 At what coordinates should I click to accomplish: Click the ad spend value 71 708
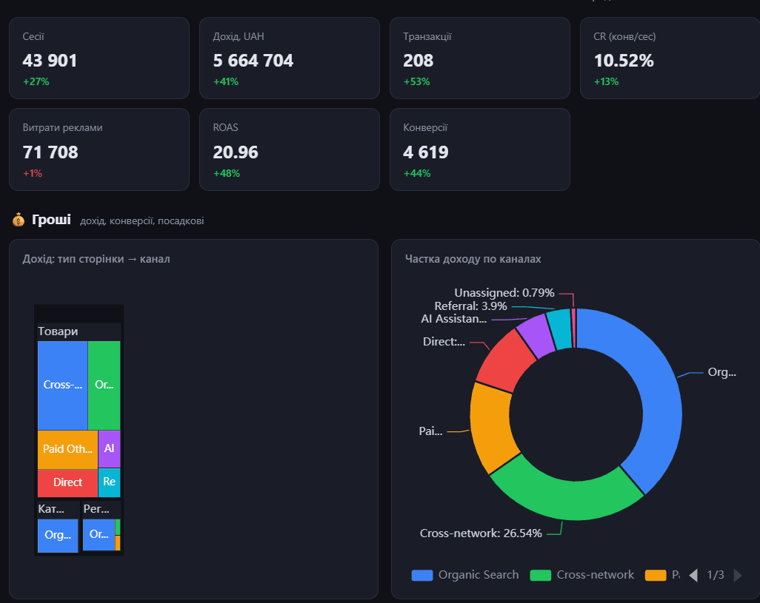pyautogui.click(x=50, y=152)
